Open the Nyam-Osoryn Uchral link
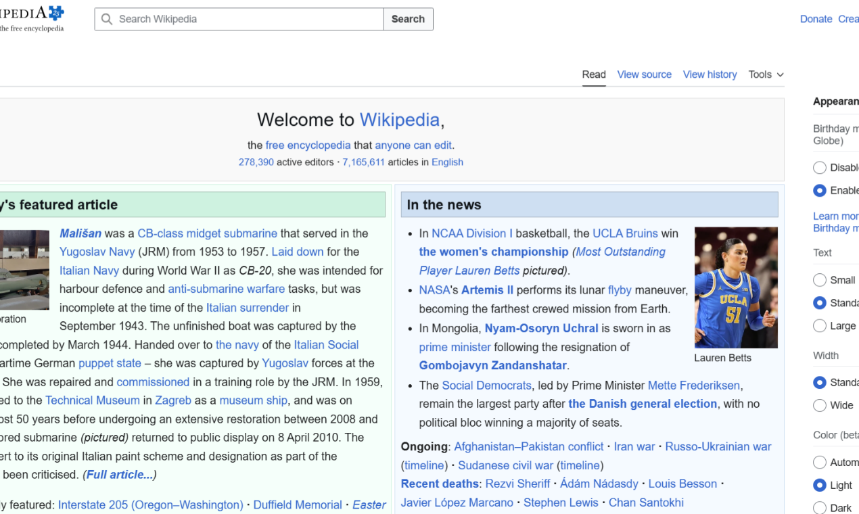Image resolution: width=859 pixels, height=514 pixels. [541, 329]
